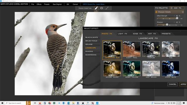Screen dimensions: 187x105
Task: Open Task View from the taskbar
Action: pos(35,103)
